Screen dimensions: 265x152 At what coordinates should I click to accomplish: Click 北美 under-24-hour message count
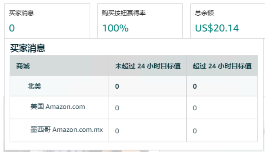click(x=117, y=86)
